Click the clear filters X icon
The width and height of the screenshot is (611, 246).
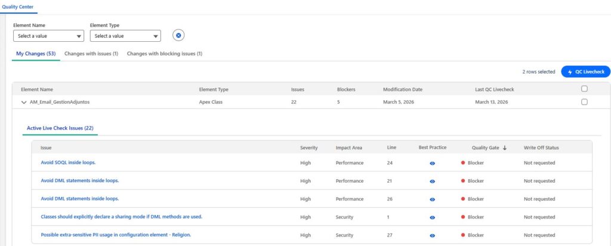[178, 35]
